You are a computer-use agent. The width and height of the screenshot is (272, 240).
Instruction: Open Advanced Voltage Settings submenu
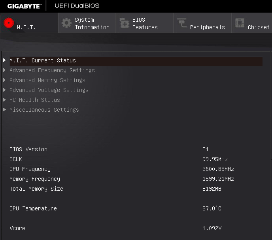coord(49,90)
